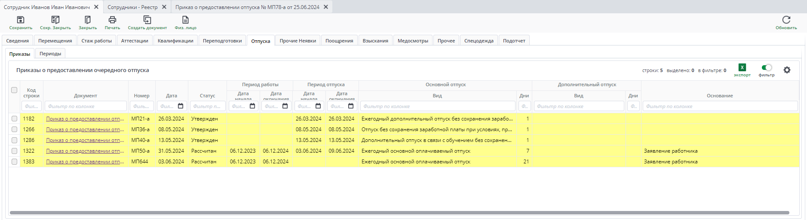This screenshot has height=220, width=807.
Task: Open the calendar picker in Дата column filter
Action: pos(181,106)
